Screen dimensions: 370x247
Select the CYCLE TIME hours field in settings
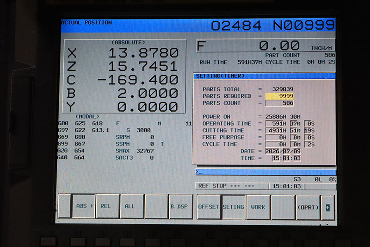click(x=276, y=144)
